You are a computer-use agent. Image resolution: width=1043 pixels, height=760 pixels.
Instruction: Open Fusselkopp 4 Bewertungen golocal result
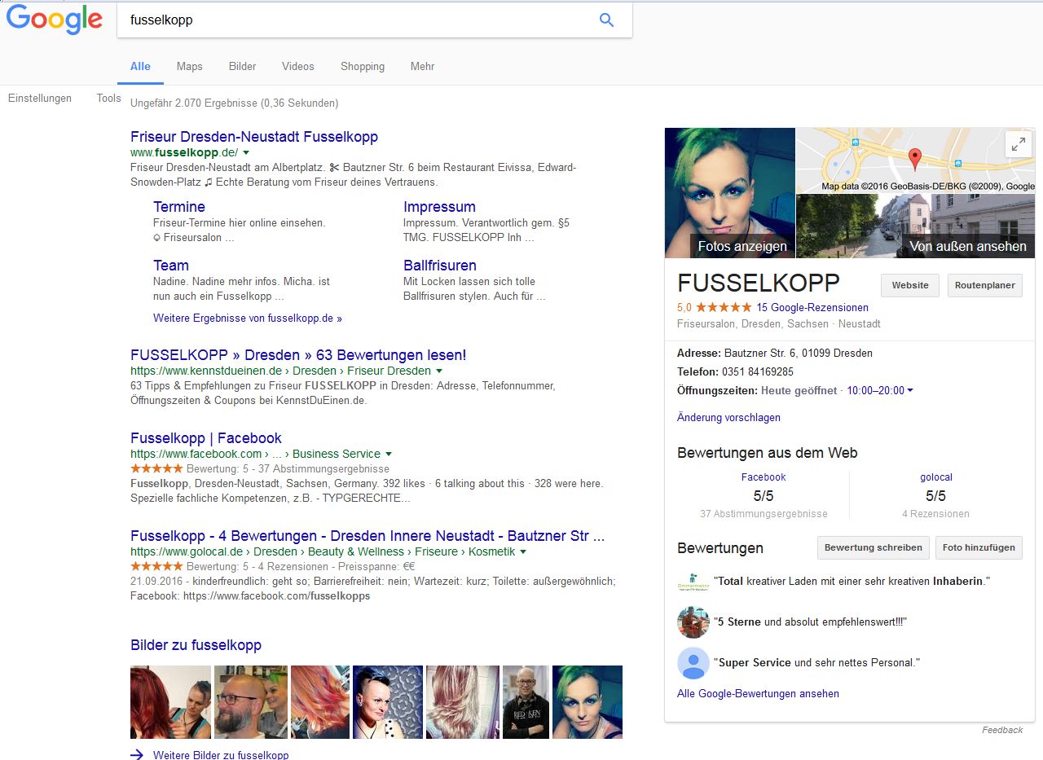367,537
